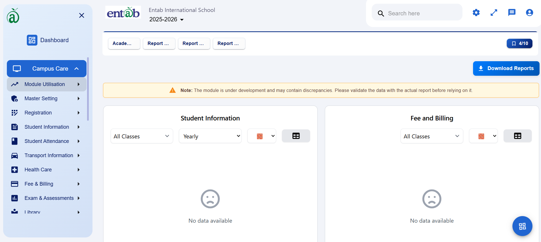Screen dimensions: 541x242
Task: Open settings gear icon in header
Action: pos(476,13)
